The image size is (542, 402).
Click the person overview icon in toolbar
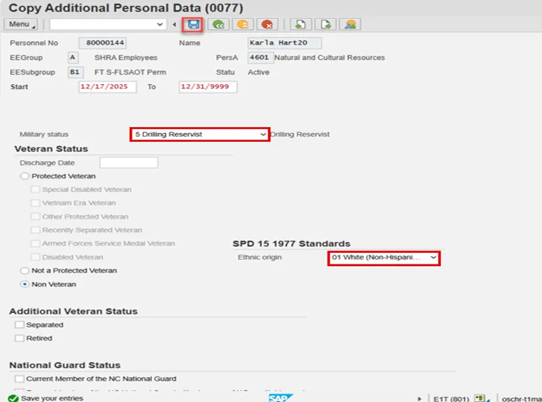[x=350, y=25]
